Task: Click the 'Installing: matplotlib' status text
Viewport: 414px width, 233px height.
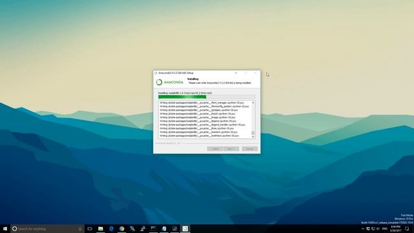Action: pos(185,93)
